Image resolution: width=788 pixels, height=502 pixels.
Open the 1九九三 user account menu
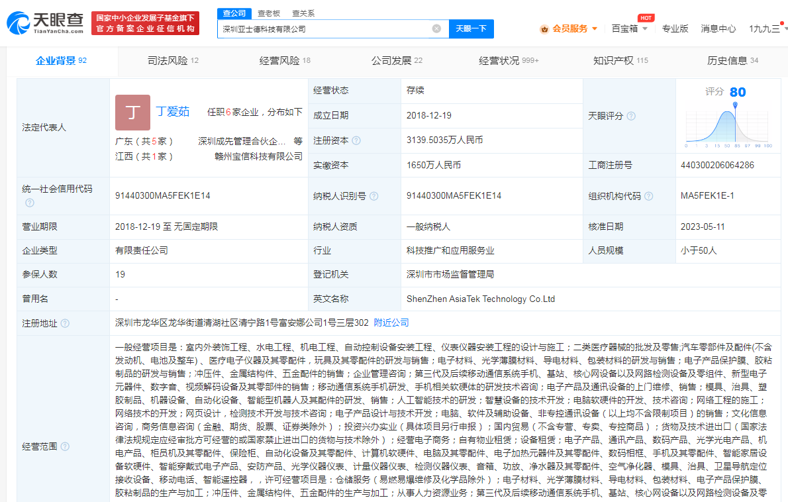[x=765, y=28]
